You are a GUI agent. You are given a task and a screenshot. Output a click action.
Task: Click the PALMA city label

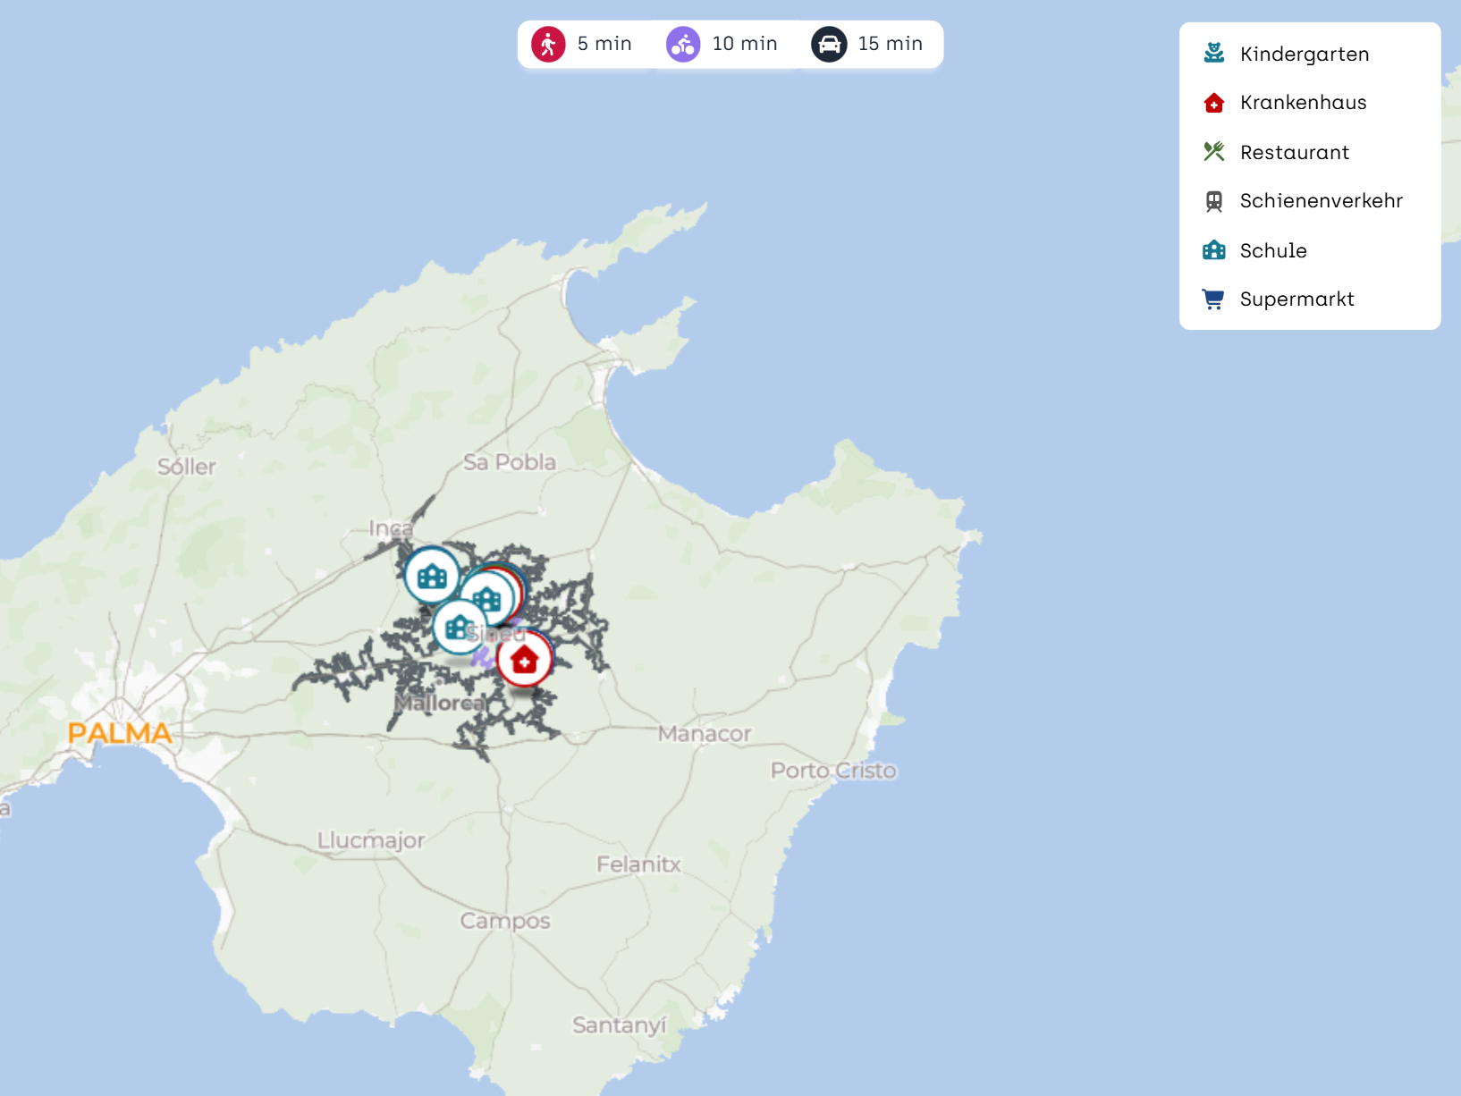(x=120, y=733)
